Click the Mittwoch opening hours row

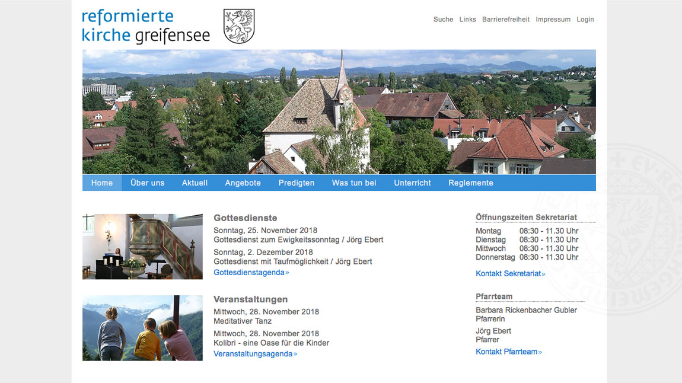(x=527, y=248)
